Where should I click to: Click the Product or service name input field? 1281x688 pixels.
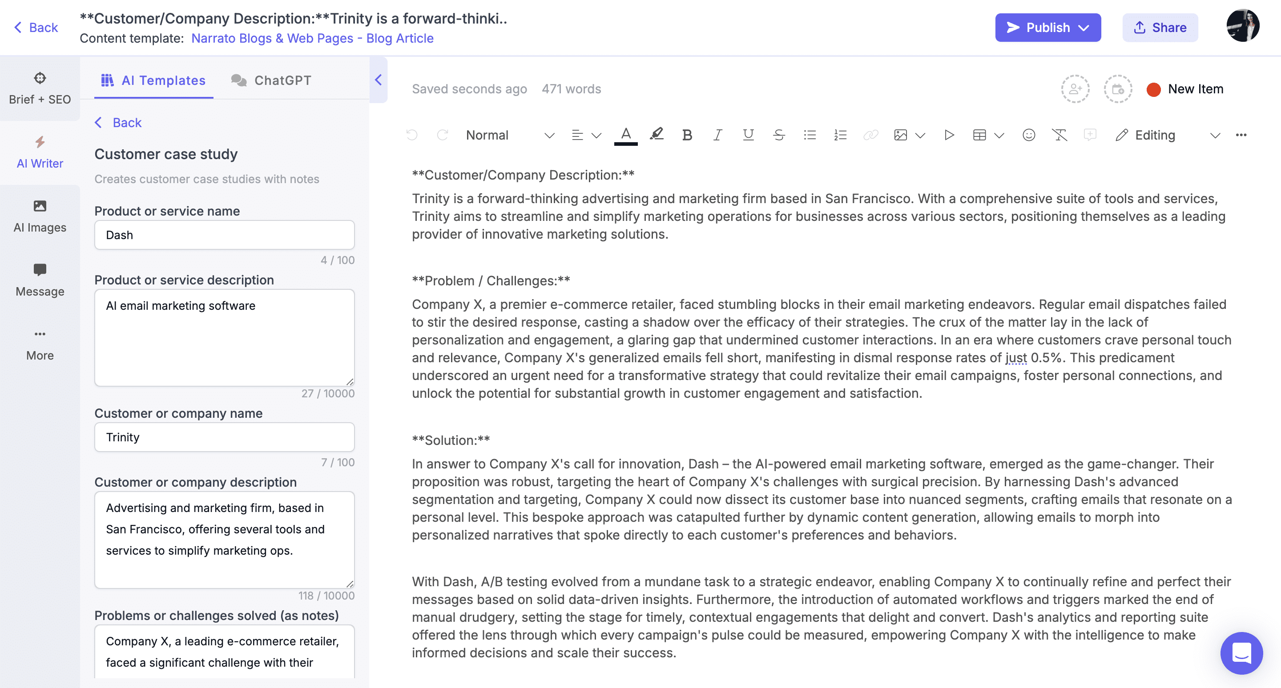pyautogui.click(x=224, y=235)
